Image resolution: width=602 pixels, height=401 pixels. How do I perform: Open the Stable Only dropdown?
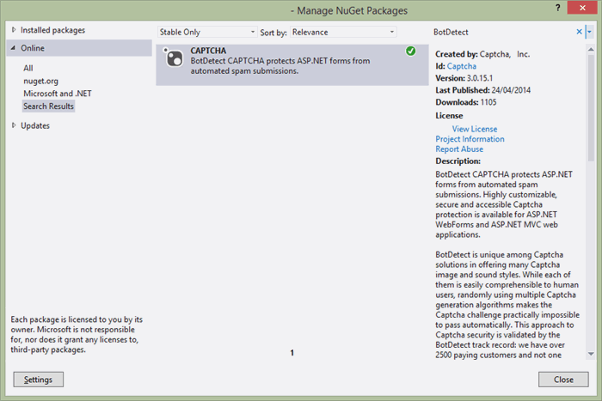(x=207, y=33)
